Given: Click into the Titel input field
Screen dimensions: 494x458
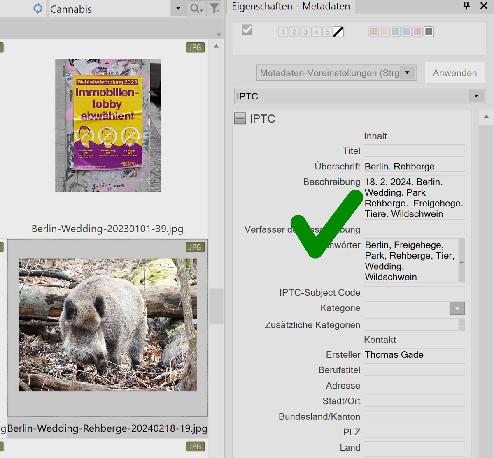Looking at the screenshot, I should click(x=414, y=150).
